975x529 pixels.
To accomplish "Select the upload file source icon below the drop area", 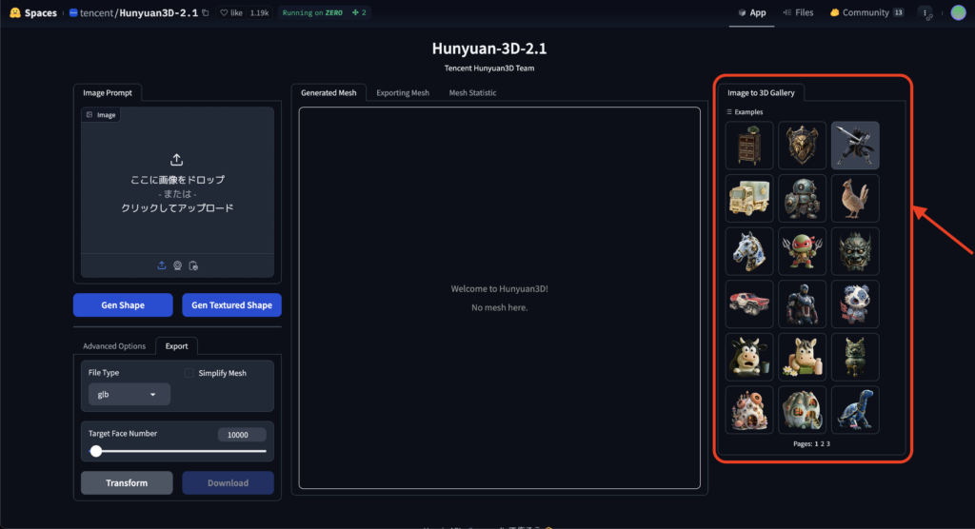I will [162, 265].
